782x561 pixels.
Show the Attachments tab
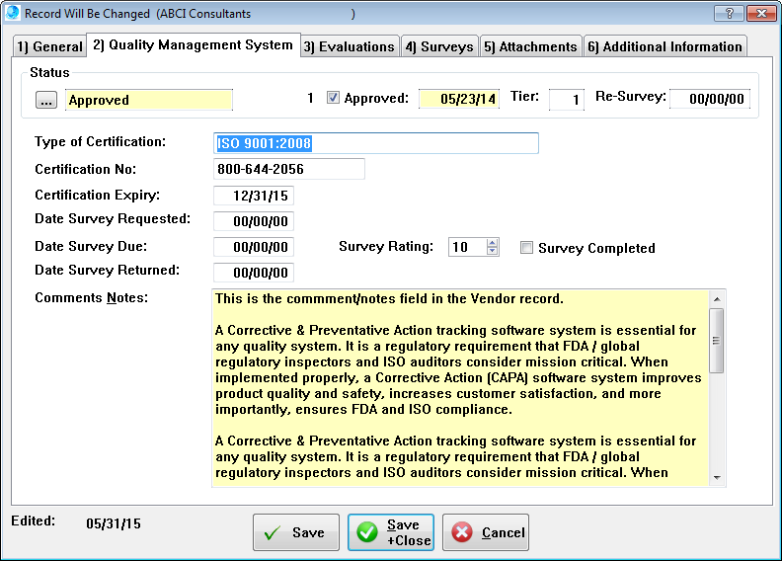tap(530, 46)
